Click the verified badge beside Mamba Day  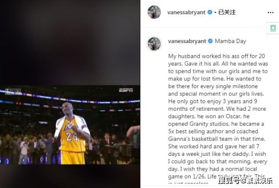coord(210,41)
